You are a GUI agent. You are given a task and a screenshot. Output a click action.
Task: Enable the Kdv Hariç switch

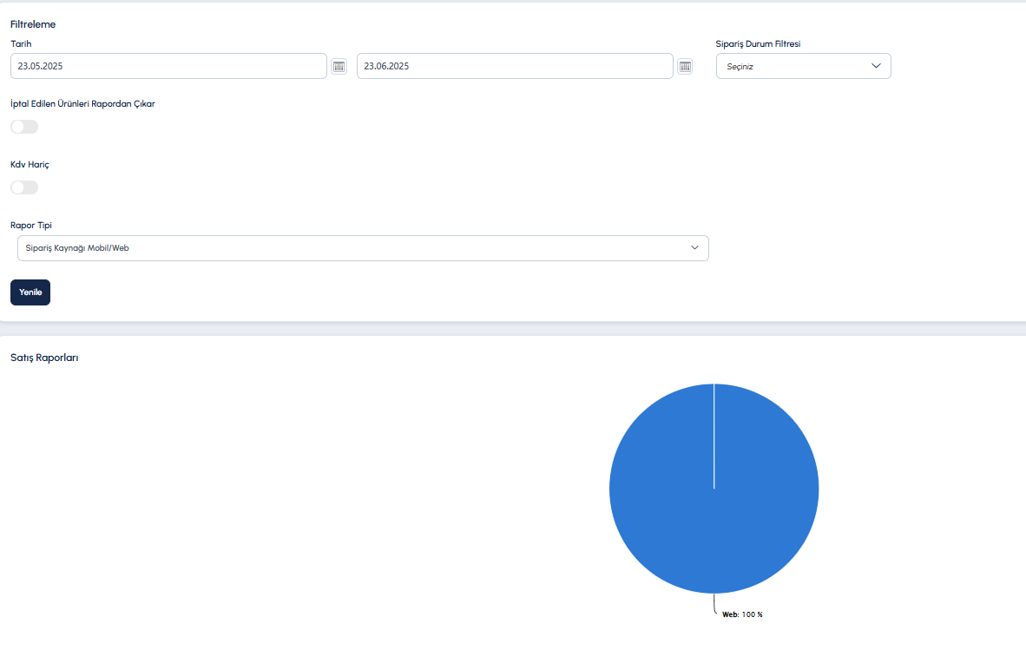coord(24,187)
